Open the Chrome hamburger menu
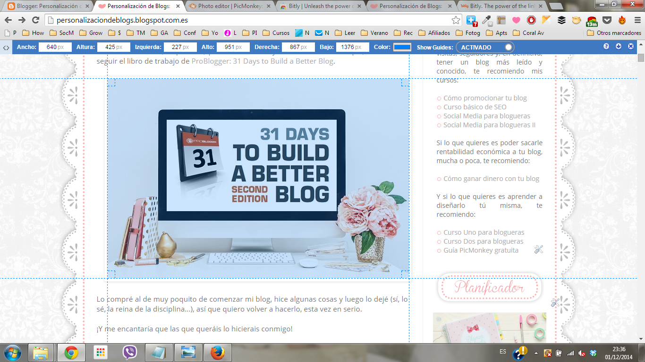 tap(637, 20)
